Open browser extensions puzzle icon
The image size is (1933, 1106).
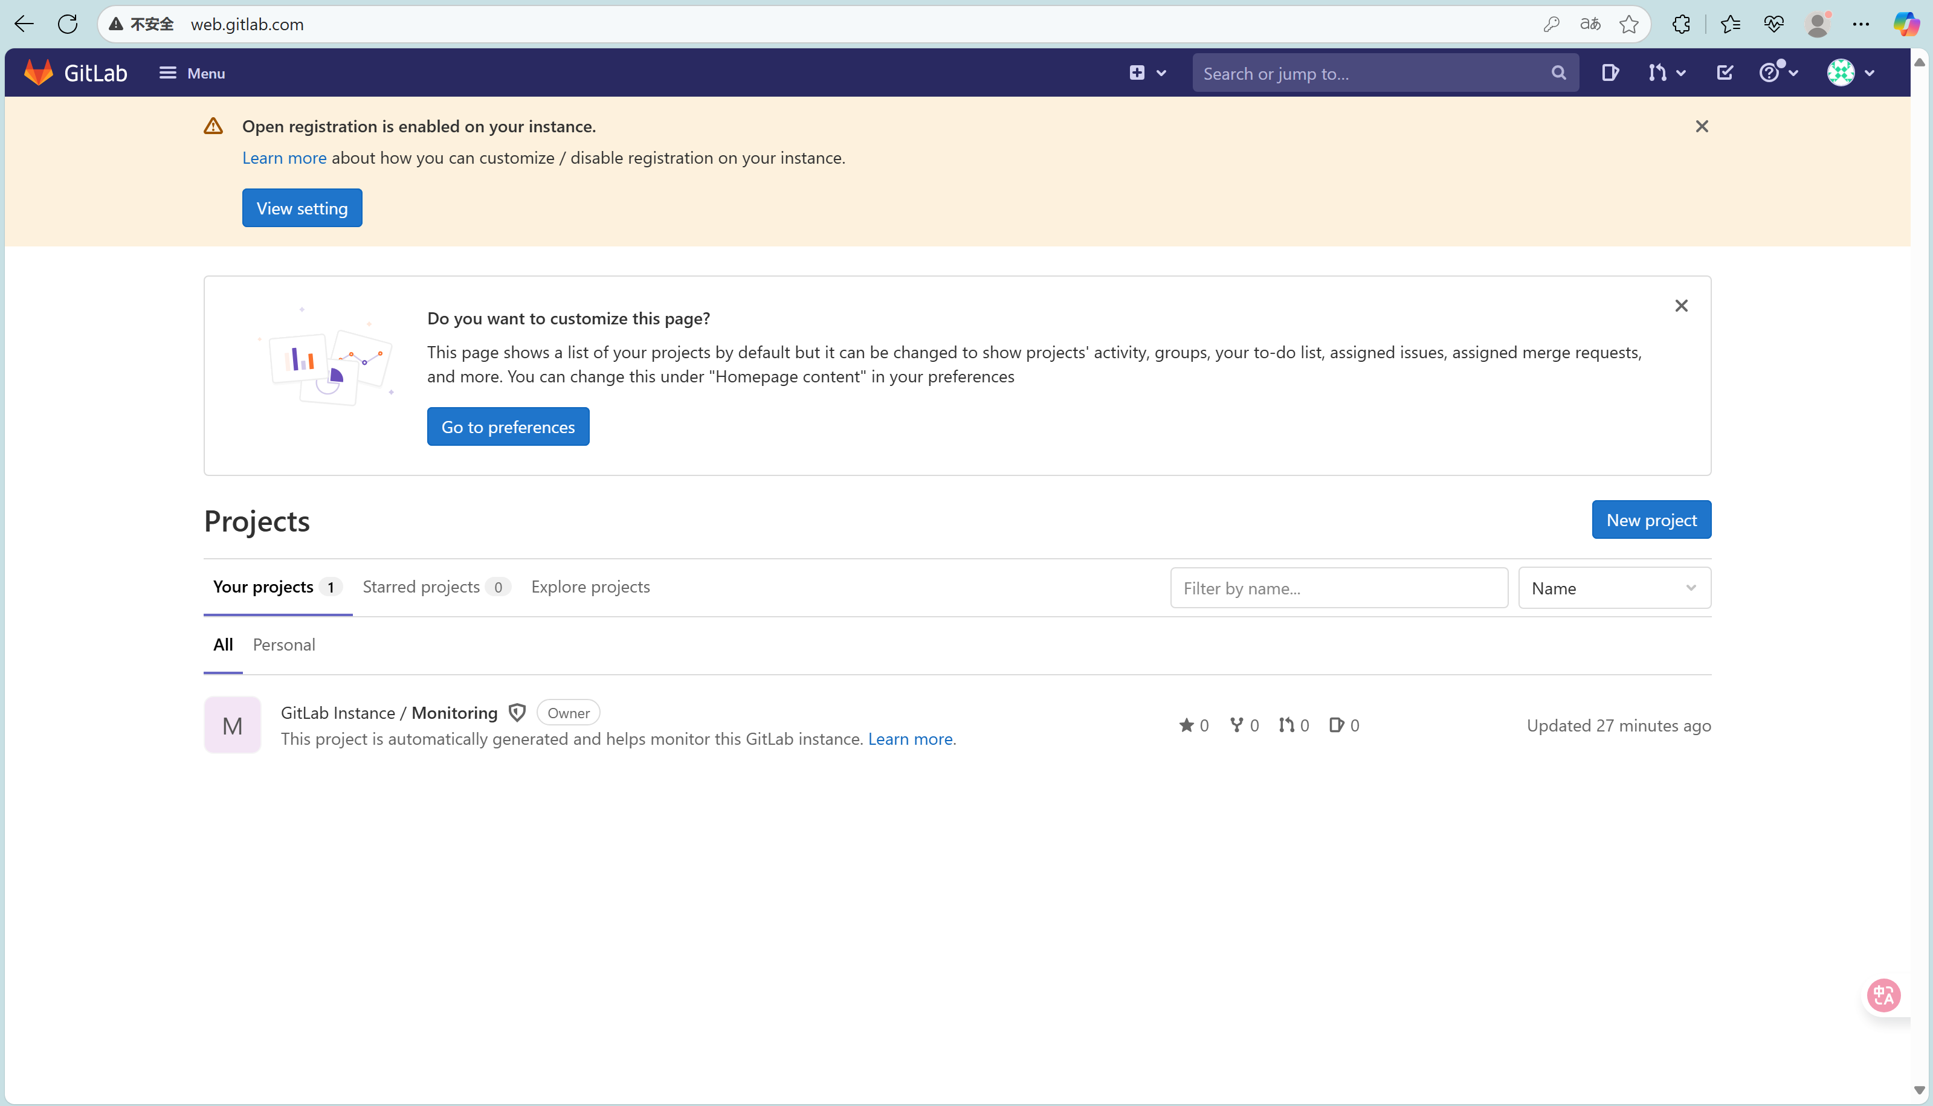[x=1682, y=24]
